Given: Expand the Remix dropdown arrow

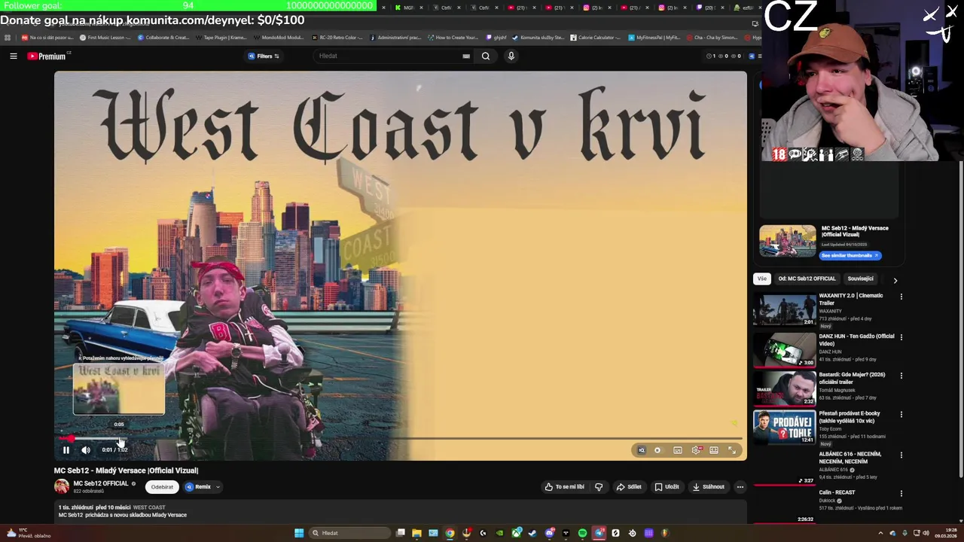Looking at the screenshot, I should pos(218,487).
